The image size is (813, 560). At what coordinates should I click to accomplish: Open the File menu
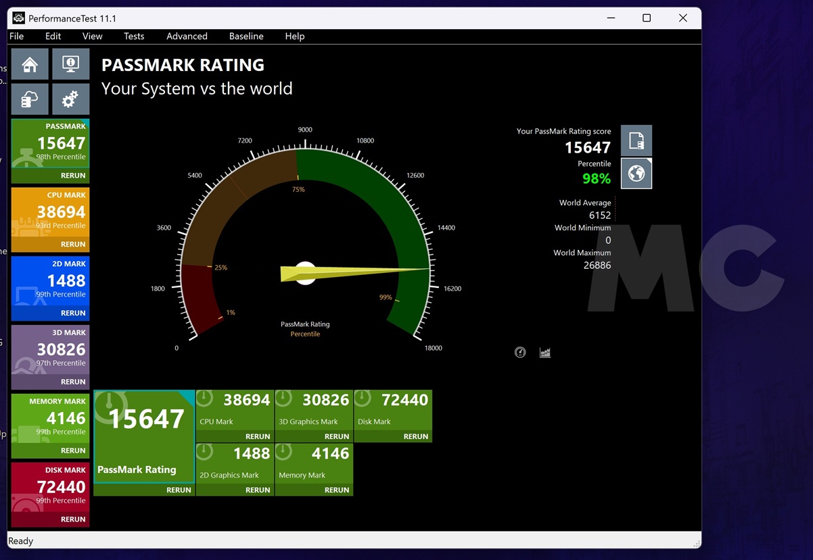(x=17, y=36)
